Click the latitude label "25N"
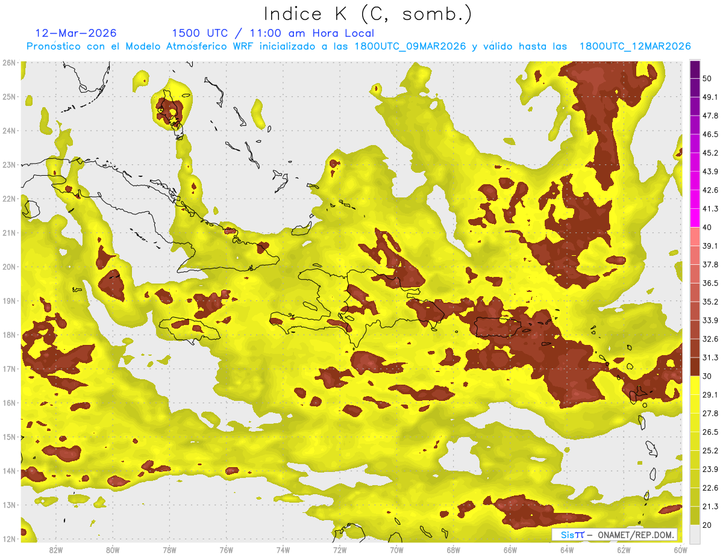723x558 pixels. coord(9,97)
